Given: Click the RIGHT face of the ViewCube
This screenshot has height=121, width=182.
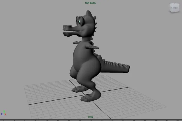Looking at the screenshot, I should pyautogui.click(x=176, y=8).
